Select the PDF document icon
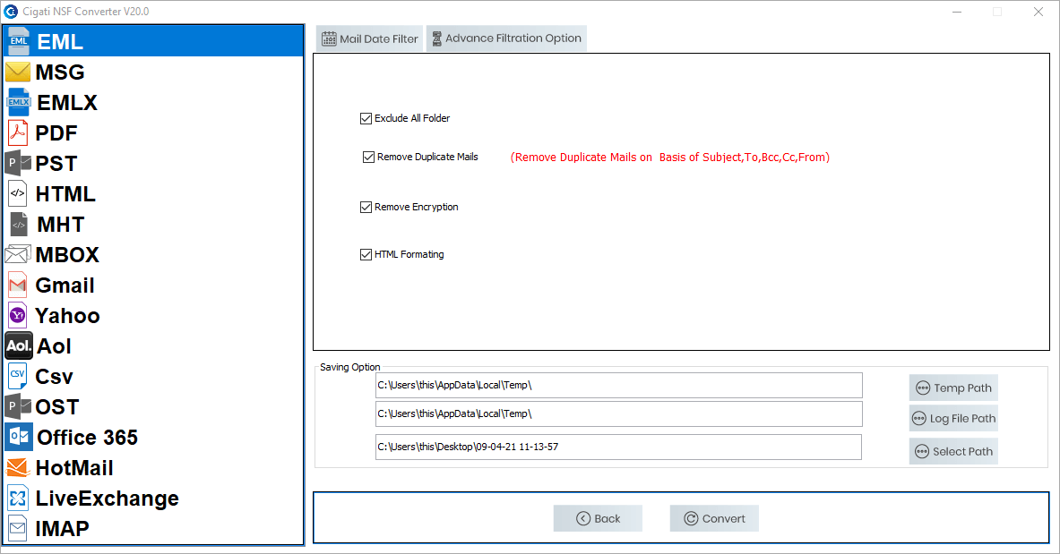This screenshot has width=1060, height=554. (18, 132)
